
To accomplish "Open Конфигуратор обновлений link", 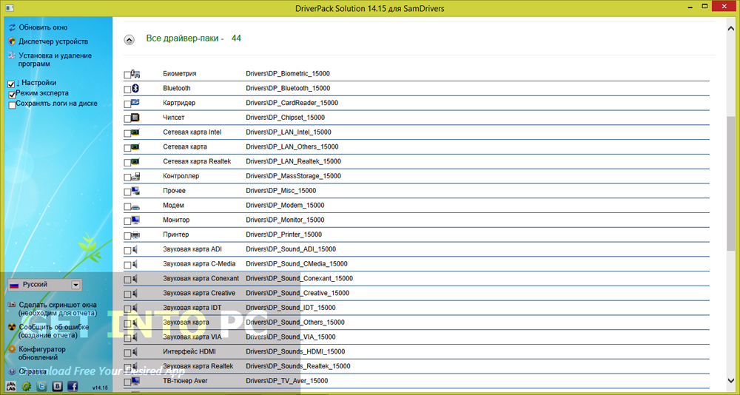I will 42,354.
